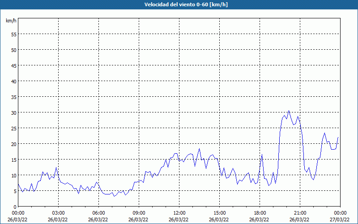358x224 pixels.
Task: Click the 50 value on the y-axis
Action: (x=14, y=50)
